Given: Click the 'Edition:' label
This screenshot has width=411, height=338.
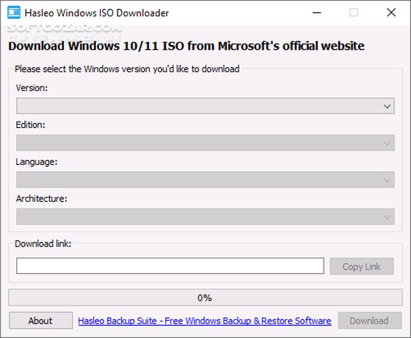Looking at the screenshot, I should pos(31,125).
